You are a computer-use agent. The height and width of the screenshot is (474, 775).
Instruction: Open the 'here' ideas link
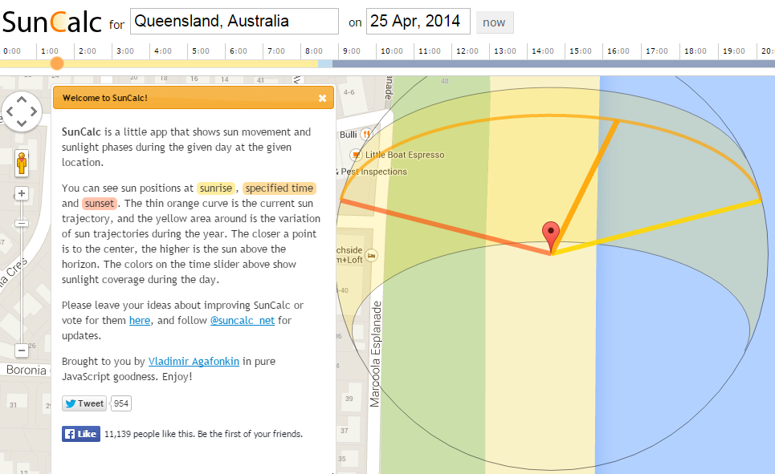pos(140,321)
